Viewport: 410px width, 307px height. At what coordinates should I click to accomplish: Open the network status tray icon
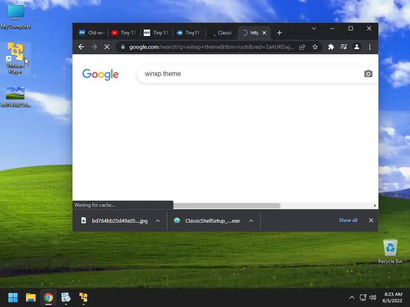click(x=363, y=297)
